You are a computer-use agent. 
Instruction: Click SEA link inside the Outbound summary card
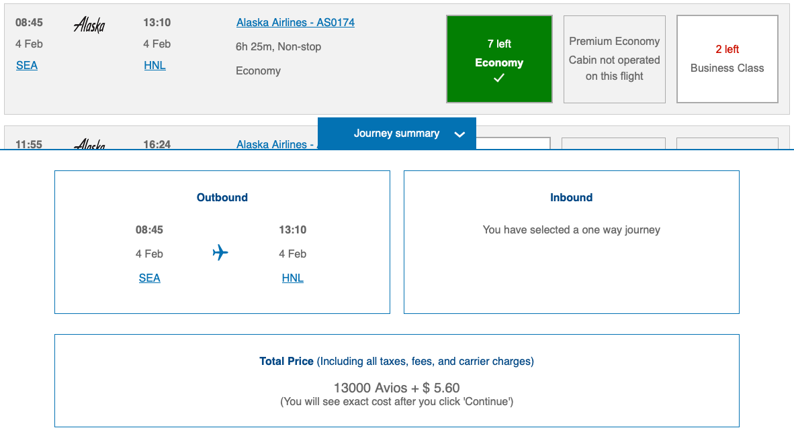(149, 277)
